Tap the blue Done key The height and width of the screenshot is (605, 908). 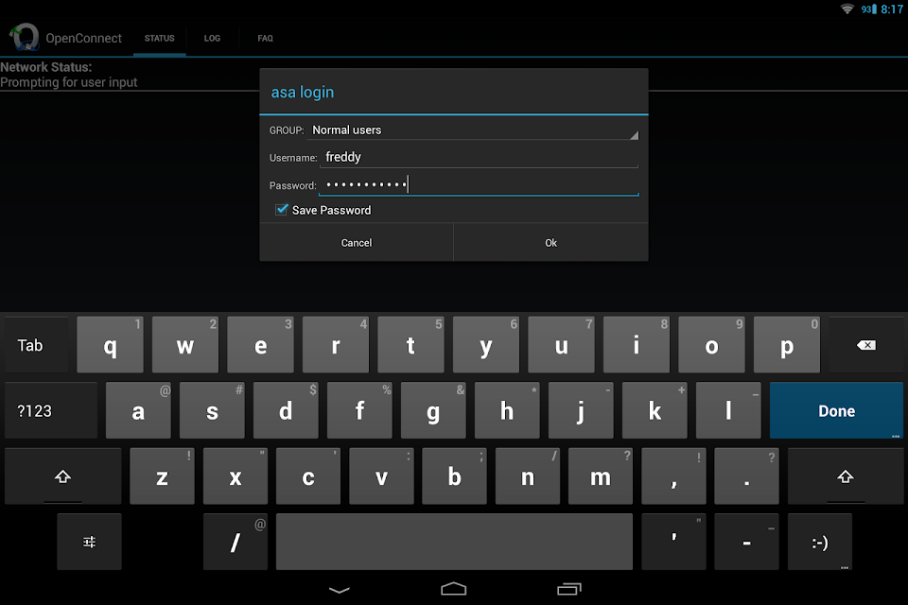pyautogui.click(x=836, y=410)
